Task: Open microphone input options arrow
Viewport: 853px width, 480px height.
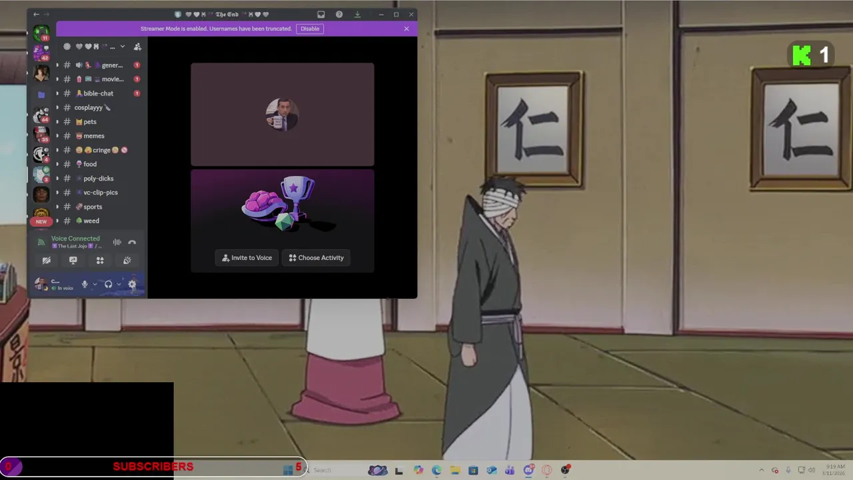Action: (x=95, y=285)
